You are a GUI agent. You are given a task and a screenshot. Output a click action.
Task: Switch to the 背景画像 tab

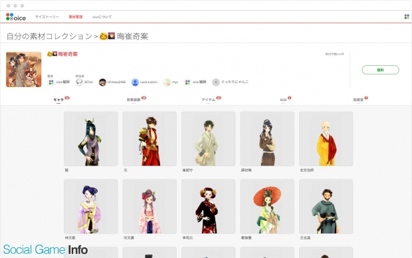134,100
